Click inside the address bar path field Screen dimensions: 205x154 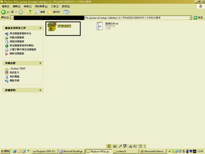pos(101,18)
